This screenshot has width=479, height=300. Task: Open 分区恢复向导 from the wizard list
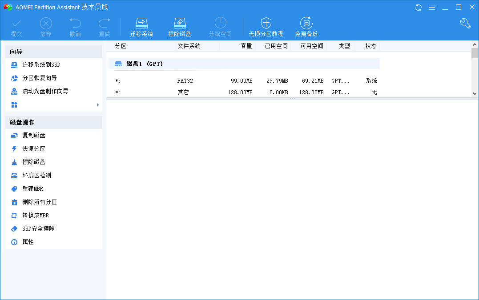pos(39,78)
